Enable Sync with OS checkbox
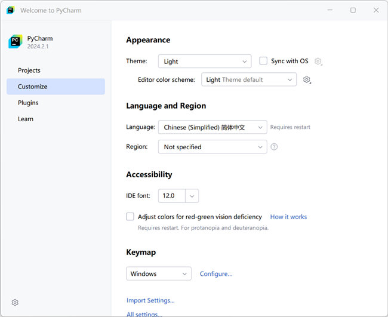This screenshot has height=317, width=388. click(263, 61)
